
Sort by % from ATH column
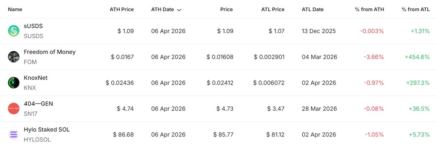(x=369, y=9)
